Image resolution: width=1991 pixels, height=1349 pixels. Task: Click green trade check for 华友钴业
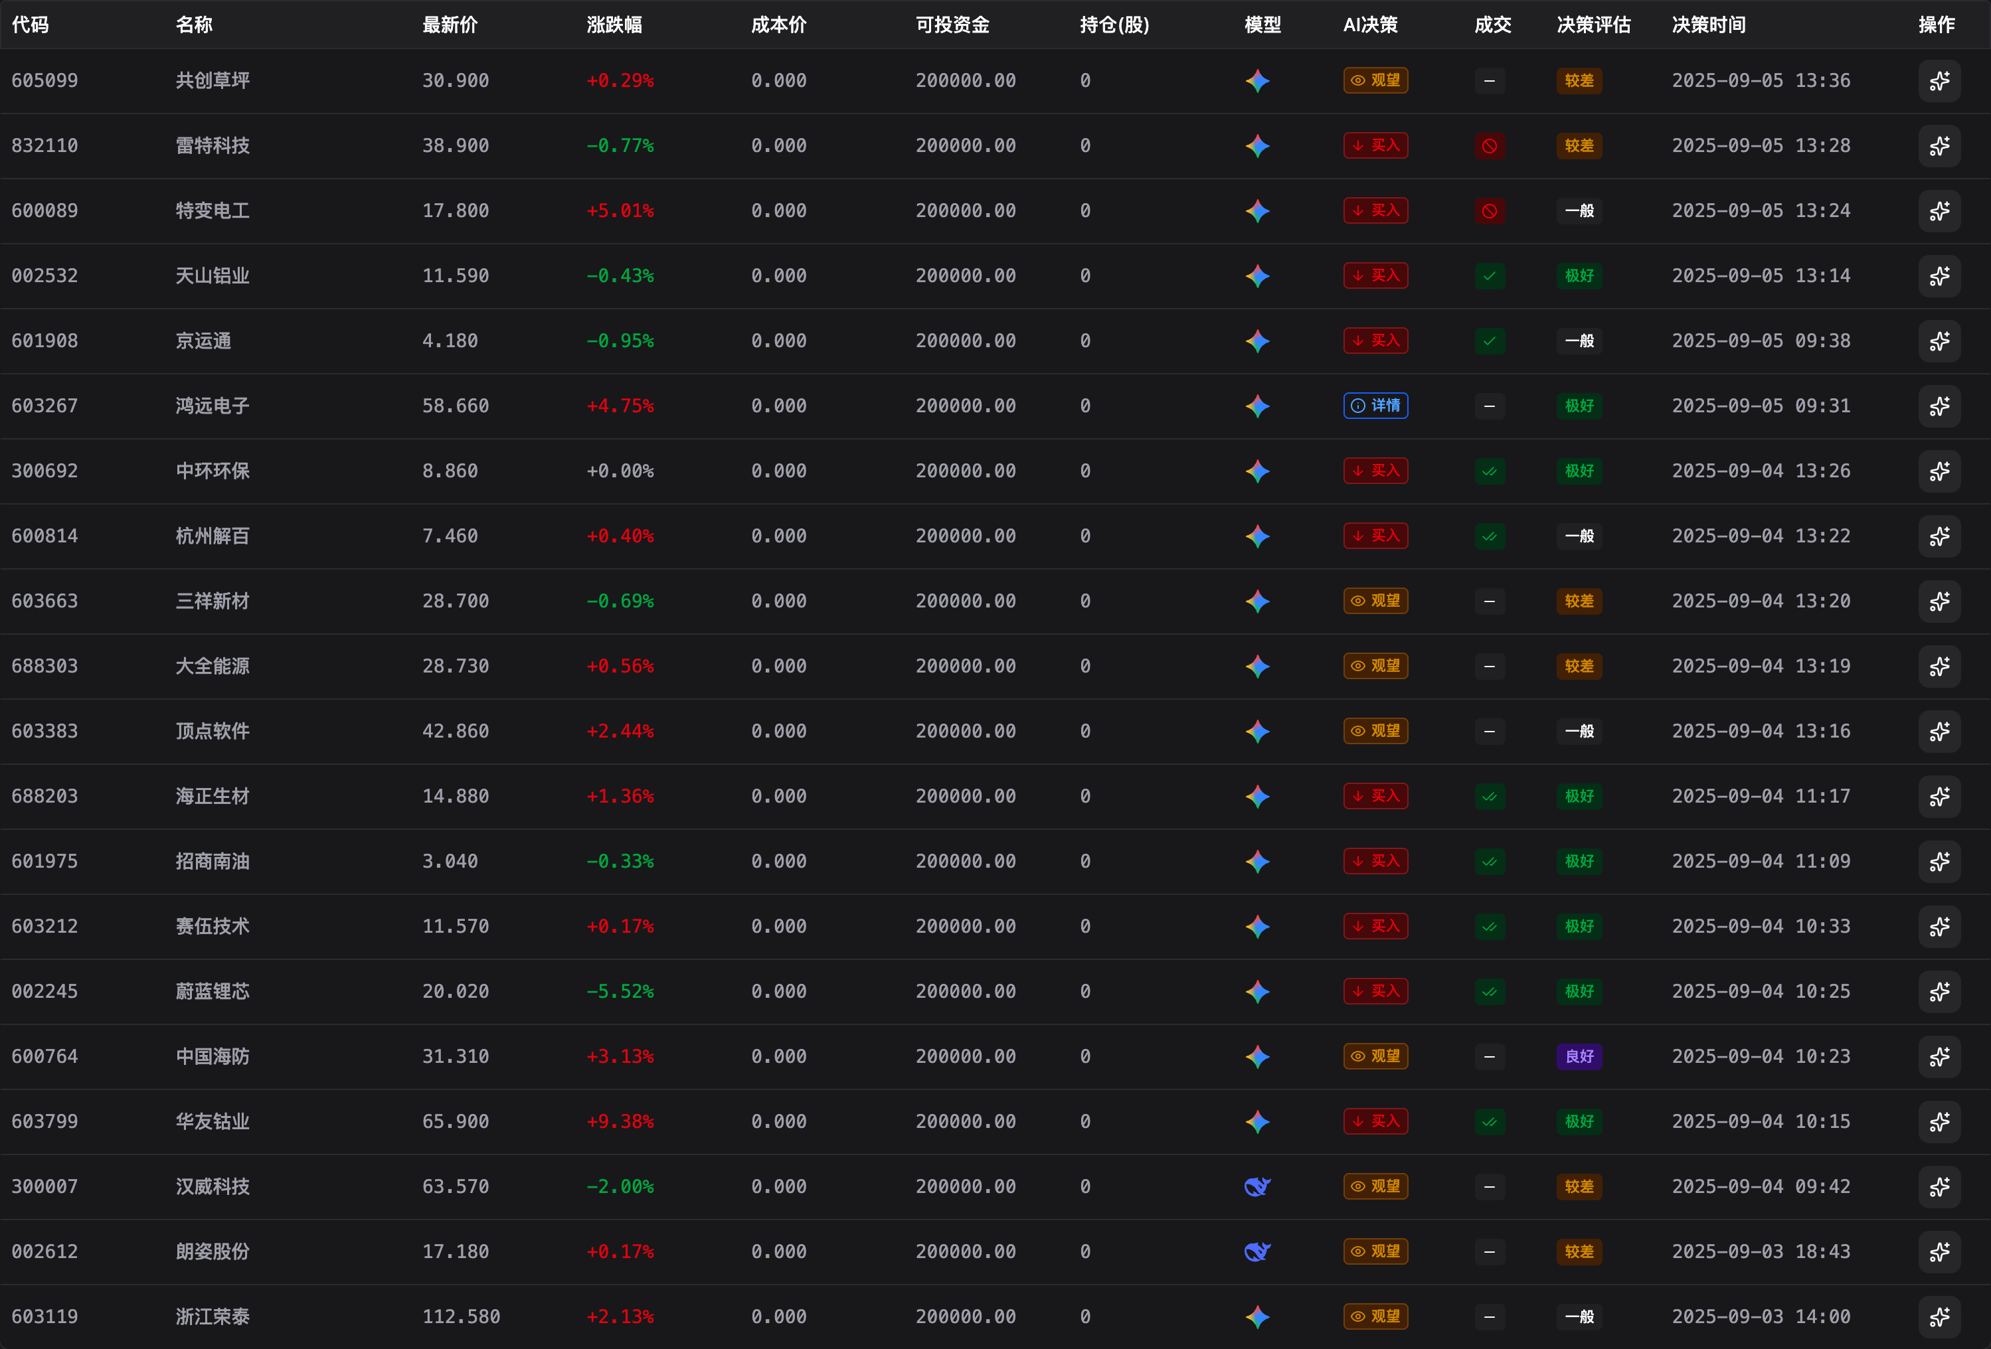[x=1489, y=1121]
